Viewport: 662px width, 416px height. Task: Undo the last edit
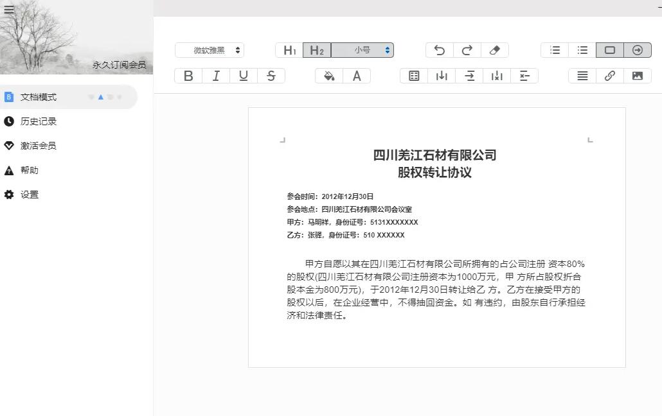click(439, 50)
